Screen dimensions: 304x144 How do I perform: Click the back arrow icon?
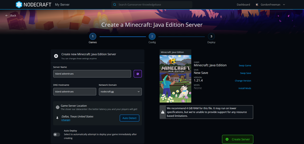coord(7,15)
